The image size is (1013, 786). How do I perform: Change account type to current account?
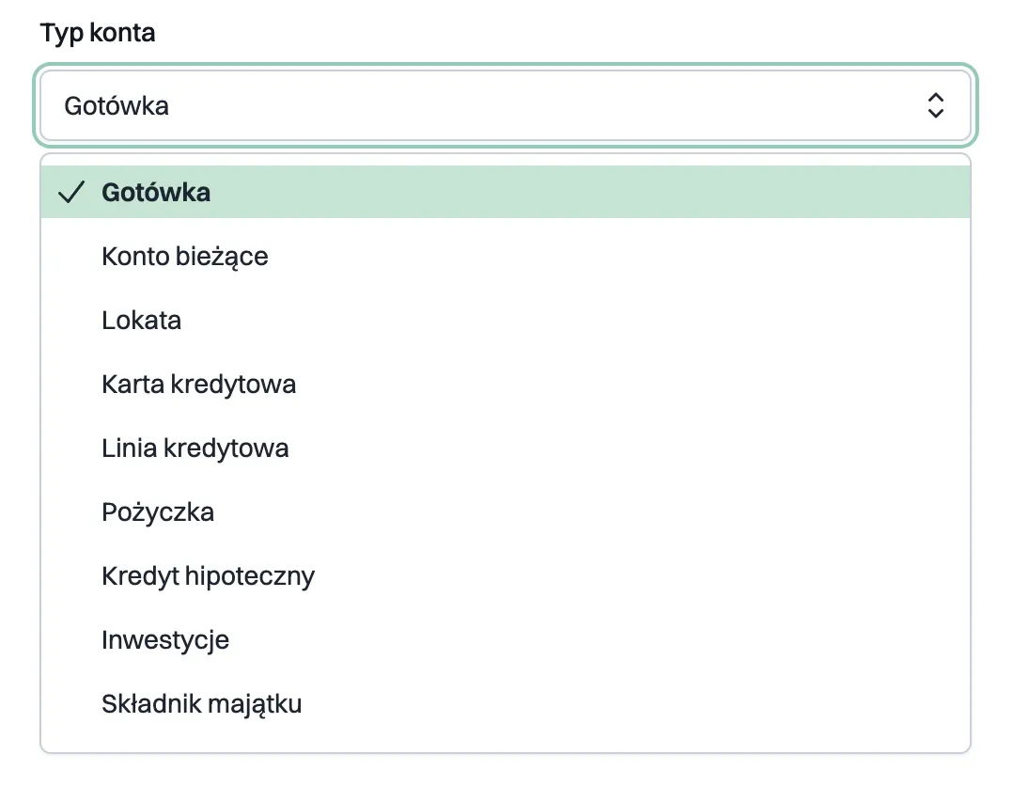185,257
